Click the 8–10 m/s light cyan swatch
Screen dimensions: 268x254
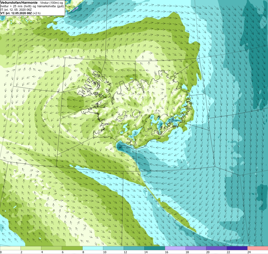(x=93, y=248)
